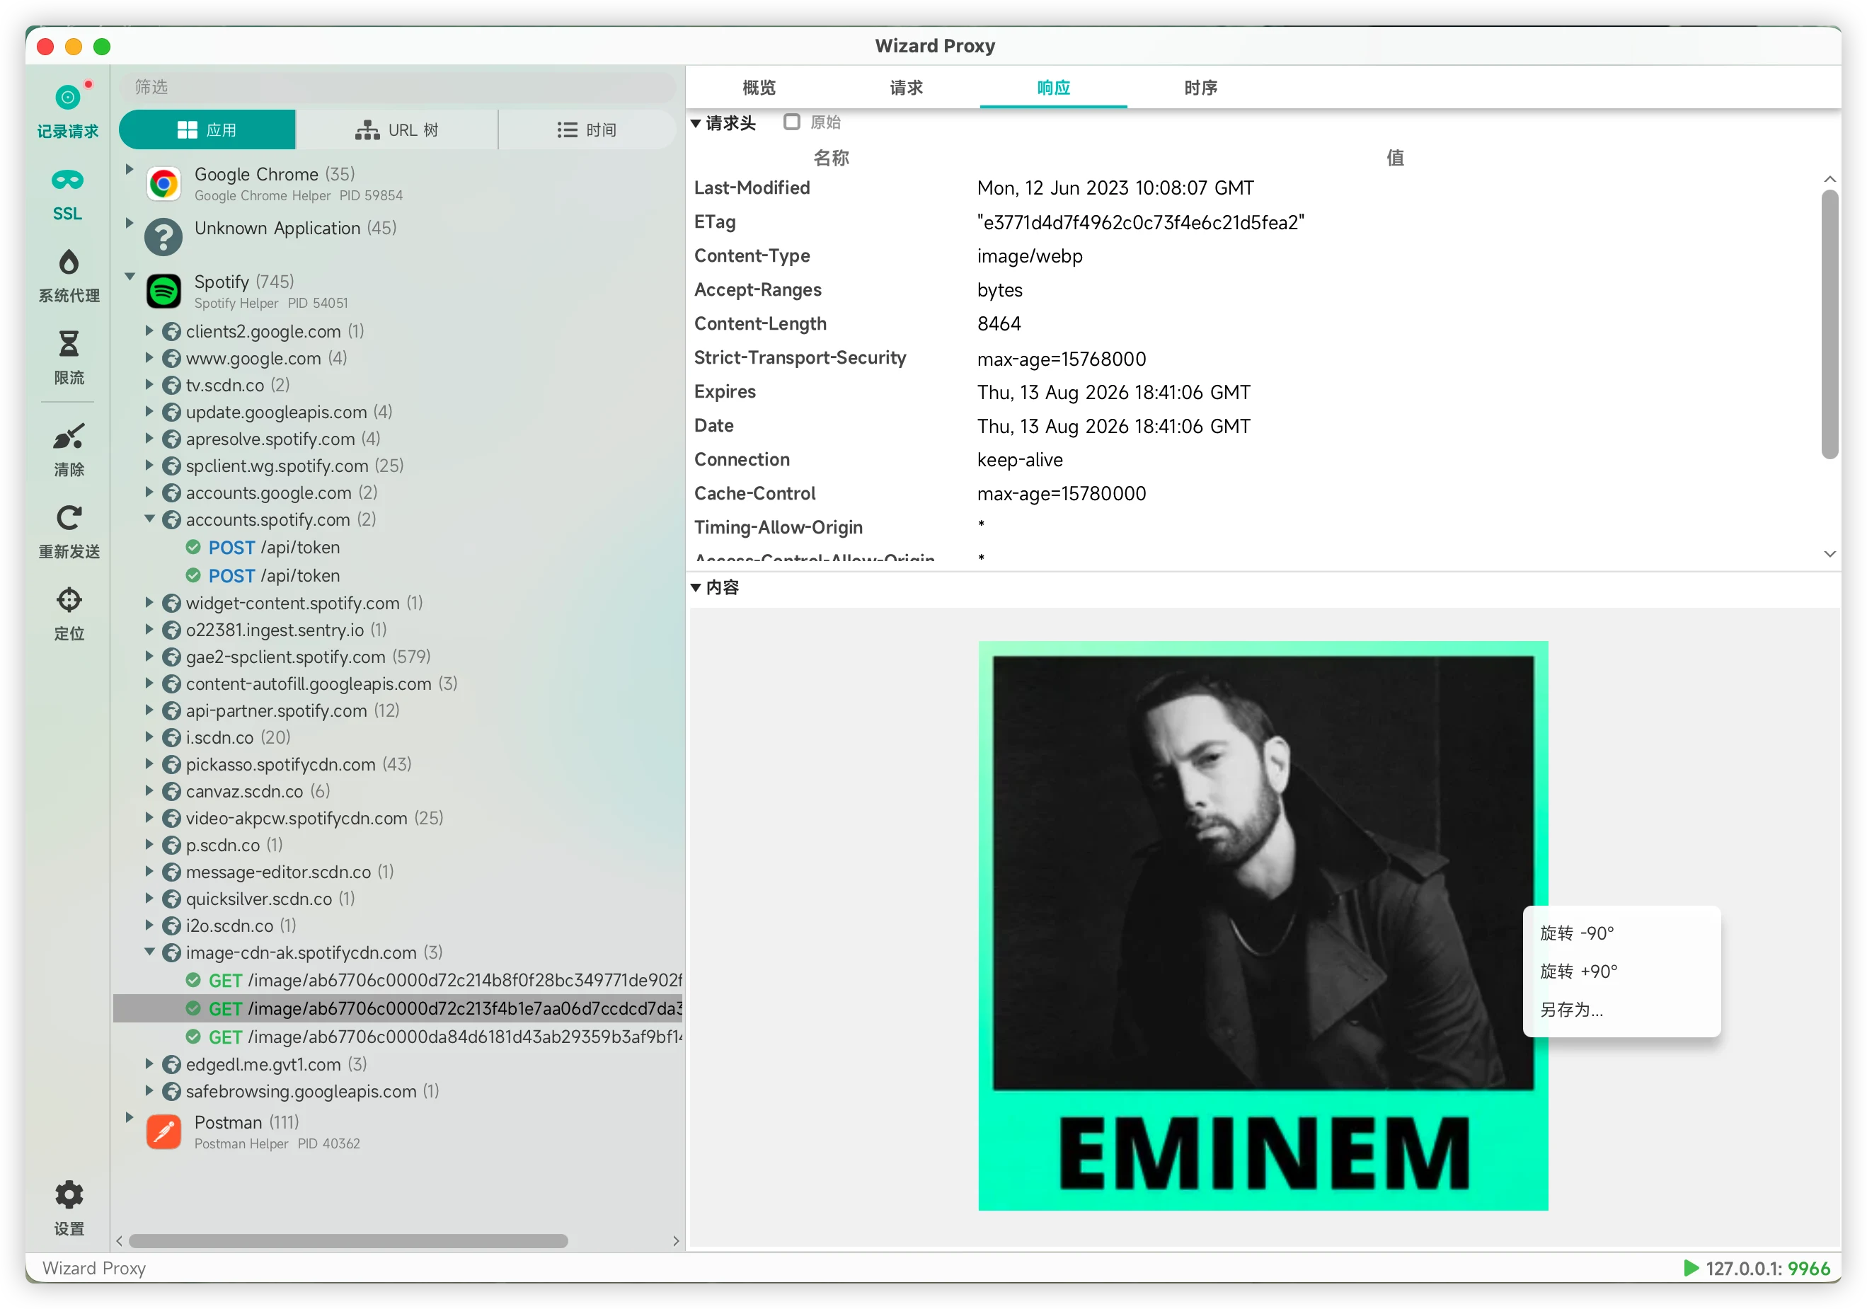This screenshot has height=1309, width=1867.
Task: Switch list to Time view
Action: pos(587,130)
